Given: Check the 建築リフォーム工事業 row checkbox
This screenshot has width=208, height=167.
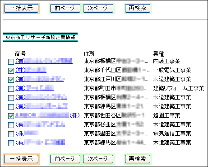Looking at the screenshot, I should tap(11, 89).
